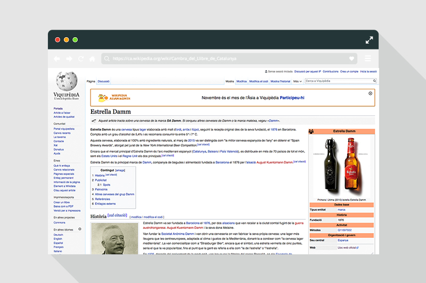Click the browser forward arrow
Image resolution: width=426 pixels, height=283 pixels.
click(x=69, y=59)
